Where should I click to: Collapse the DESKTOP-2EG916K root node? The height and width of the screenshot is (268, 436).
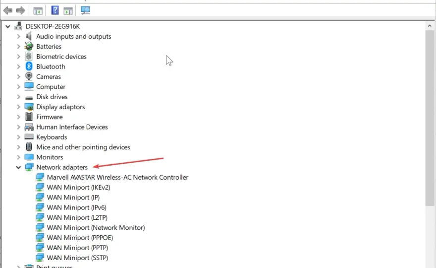[x=8, y=26]
